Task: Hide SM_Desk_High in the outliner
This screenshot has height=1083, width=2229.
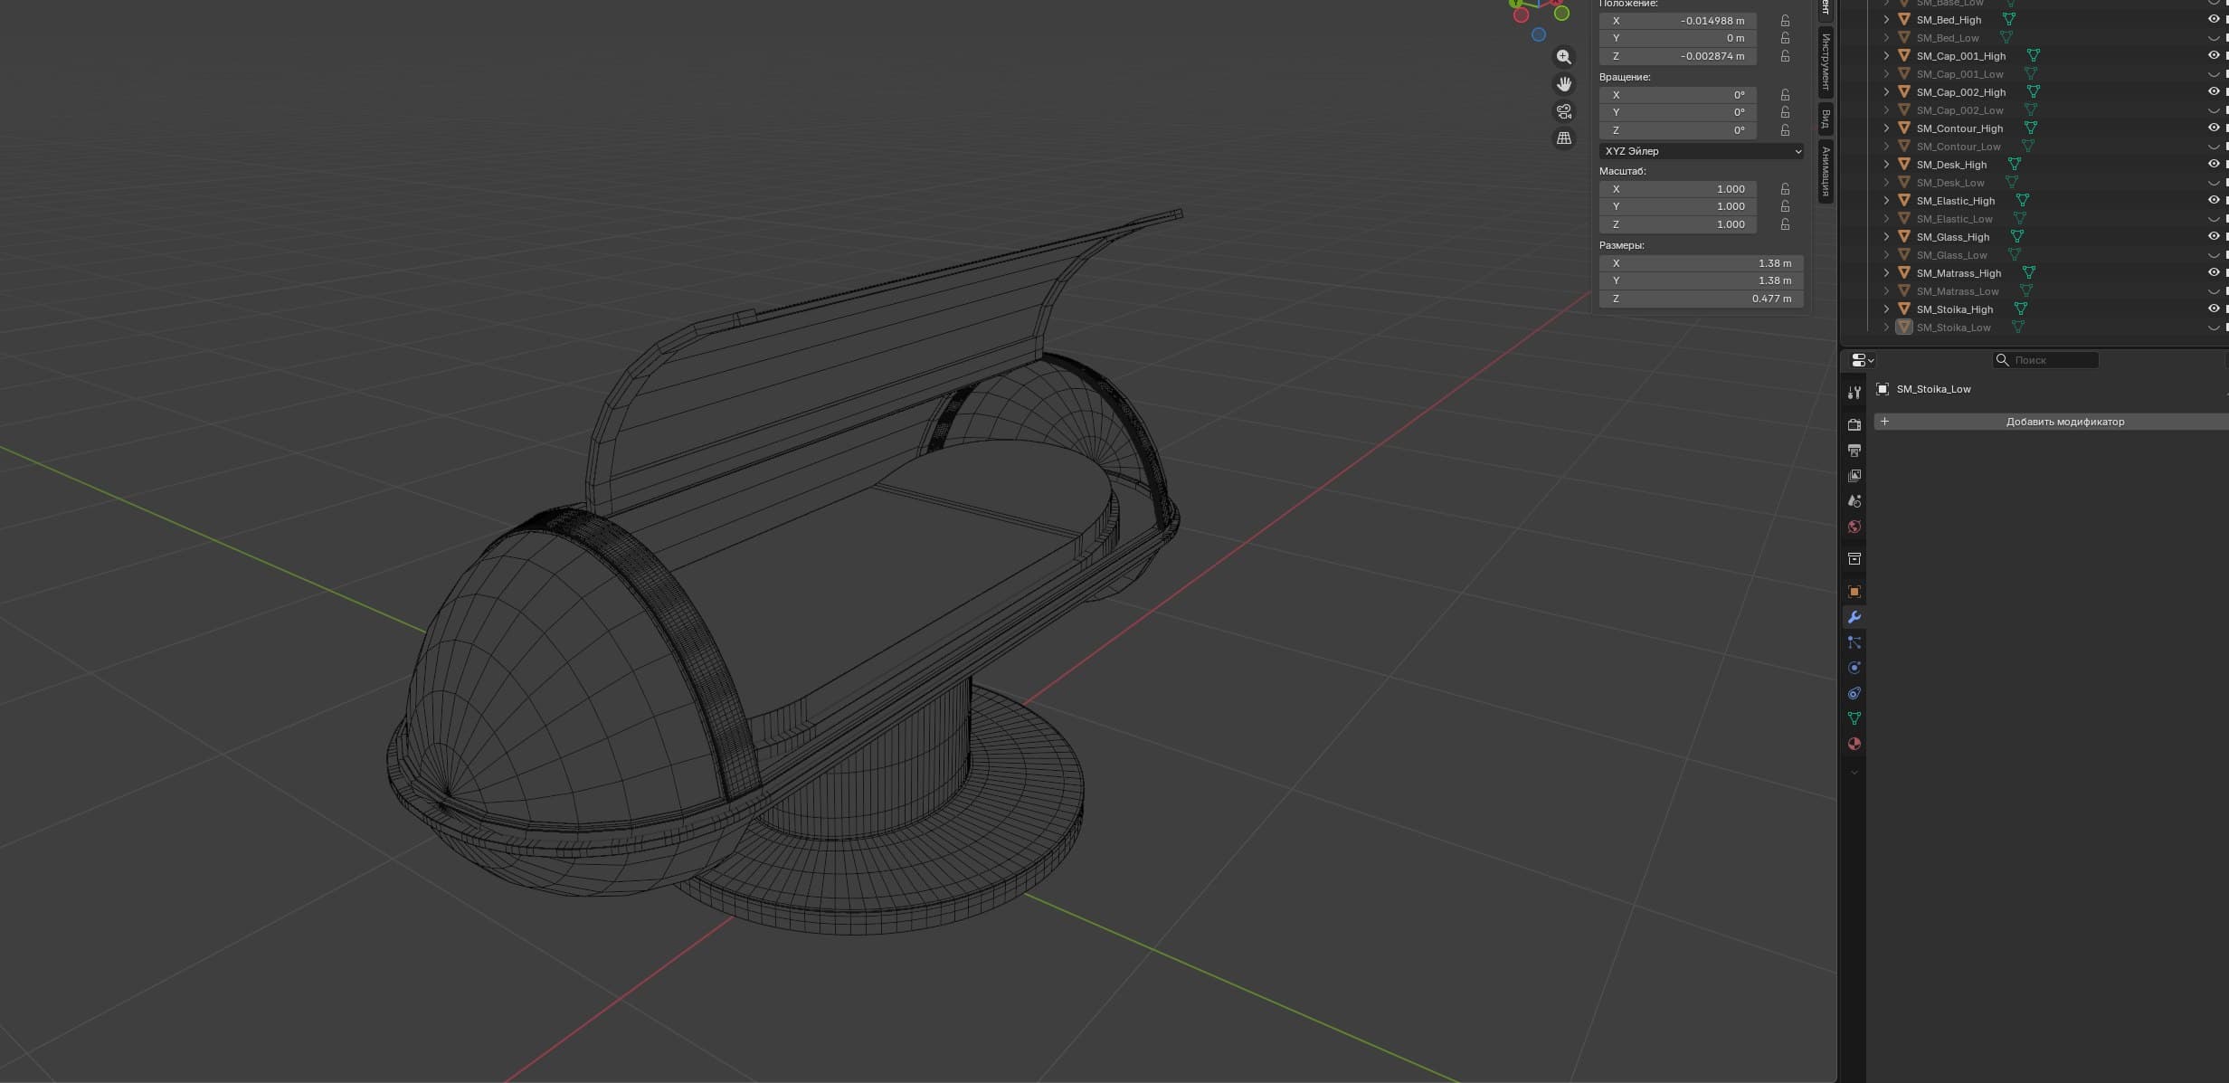Action: pos(2214,164)
